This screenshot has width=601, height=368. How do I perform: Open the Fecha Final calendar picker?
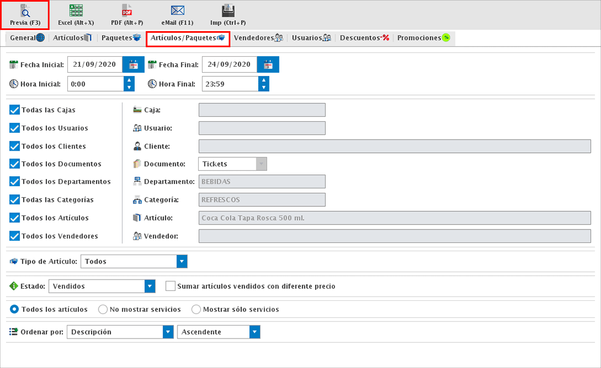click(268, 64)
